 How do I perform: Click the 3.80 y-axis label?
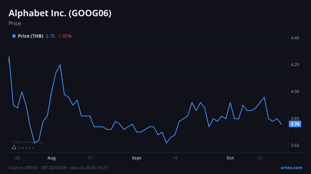coord(295,119)
